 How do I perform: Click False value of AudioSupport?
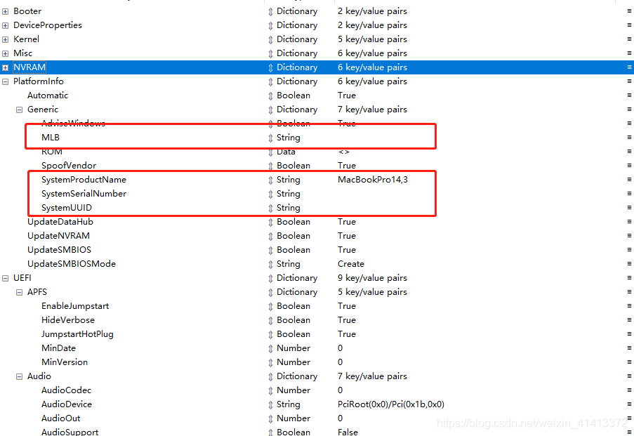click(348, 432)
